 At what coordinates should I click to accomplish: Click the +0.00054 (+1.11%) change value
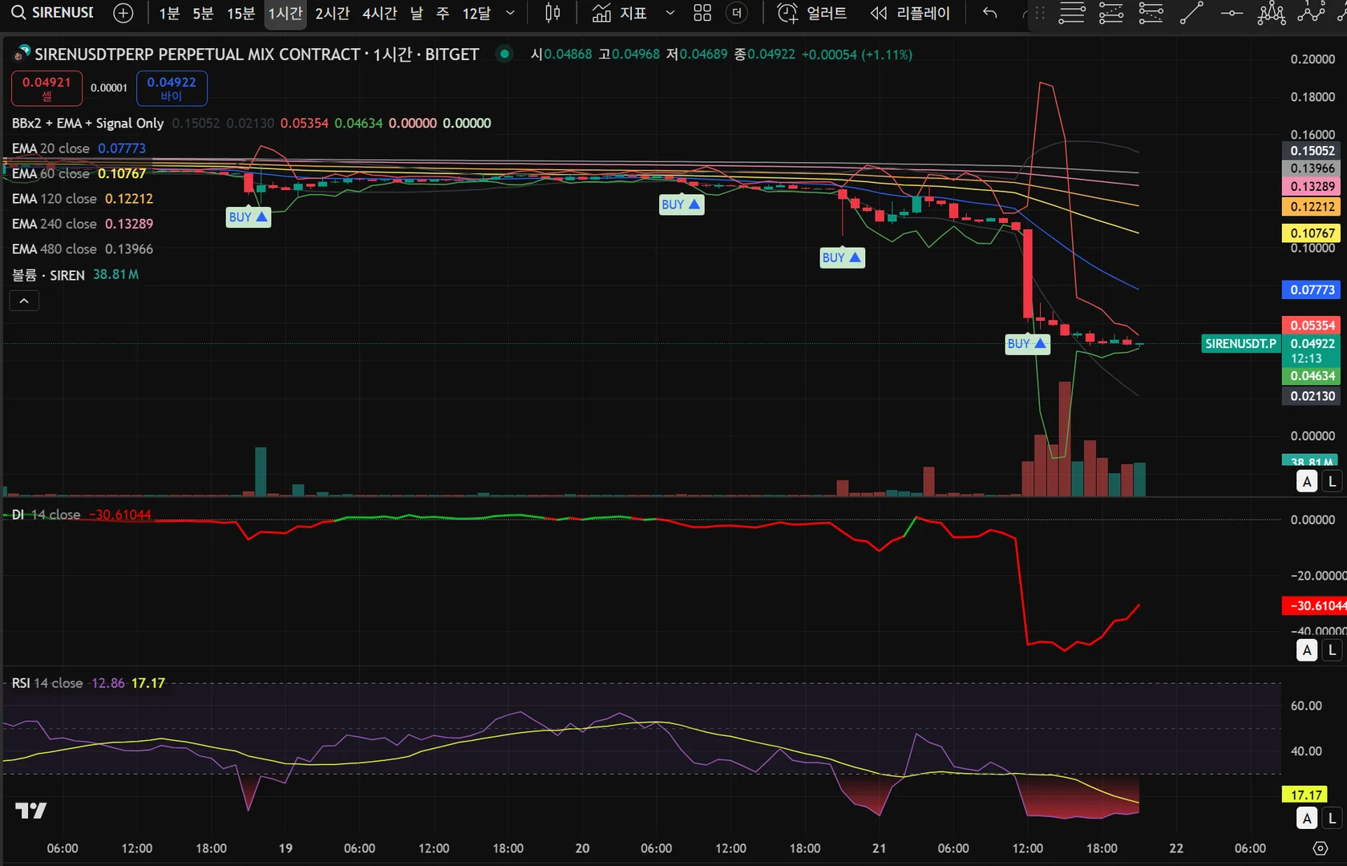click(x=857, y=55)
